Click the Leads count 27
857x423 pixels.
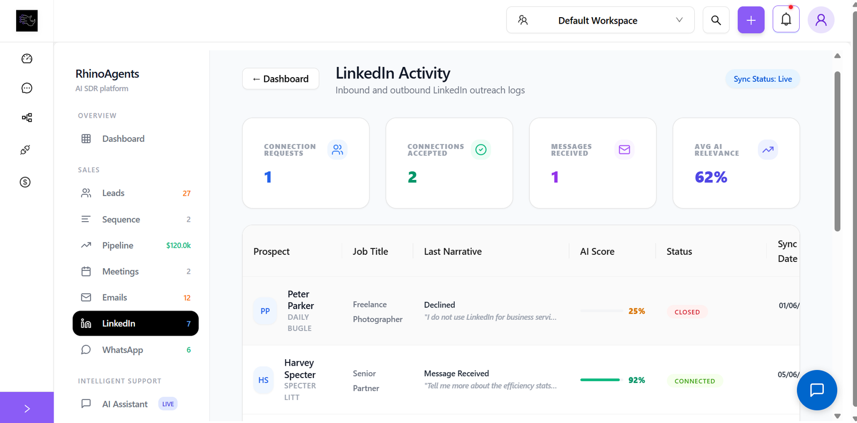click(x=186, y=193)
